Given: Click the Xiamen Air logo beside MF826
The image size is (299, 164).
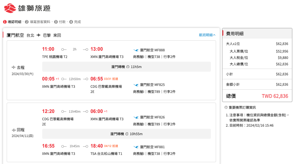Looking at the screenshot, I should click(x=136, y=117).
